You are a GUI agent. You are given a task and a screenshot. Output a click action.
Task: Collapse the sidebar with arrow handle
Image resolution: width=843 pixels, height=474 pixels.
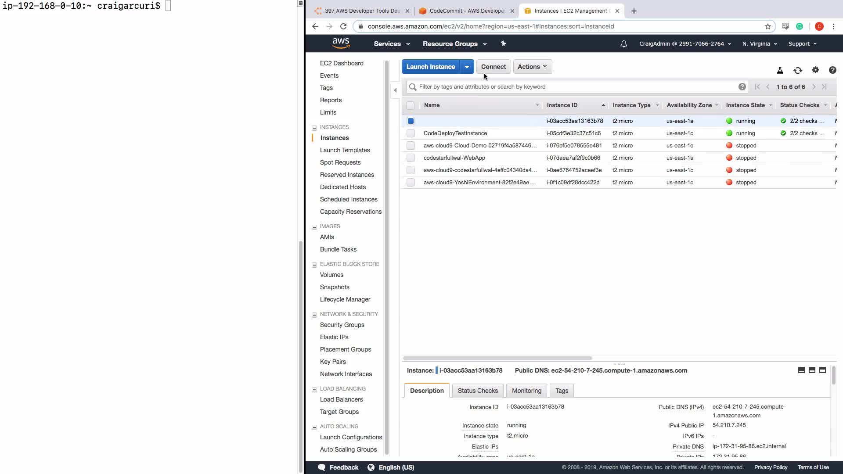click(x=395, y=90)
